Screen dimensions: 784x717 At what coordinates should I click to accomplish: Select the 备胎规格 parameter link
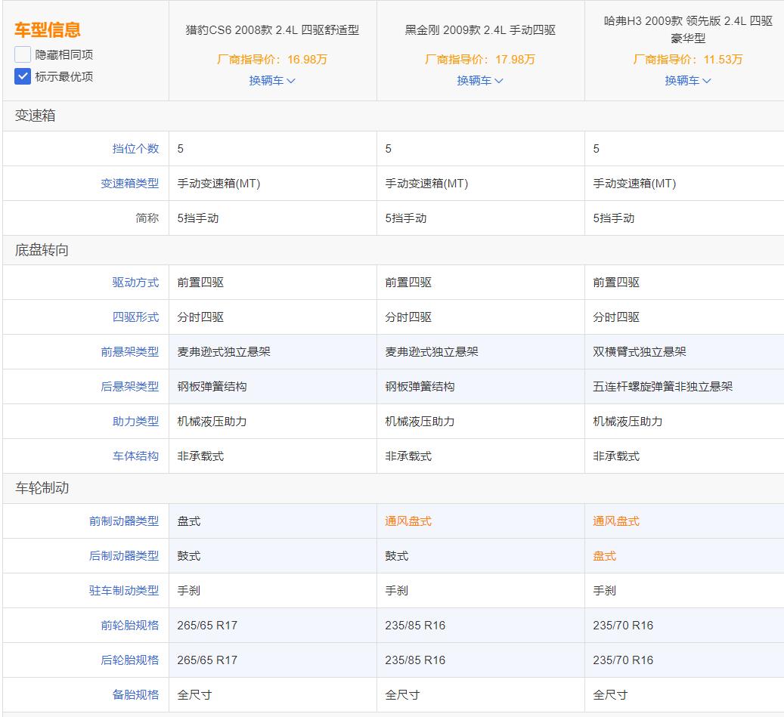(136, 694)
